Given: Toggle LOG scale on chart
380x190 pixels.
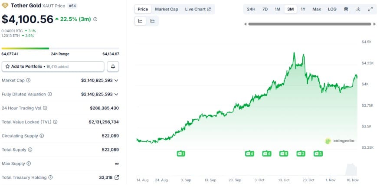Looking at the screenshot, I should point(332,9).
